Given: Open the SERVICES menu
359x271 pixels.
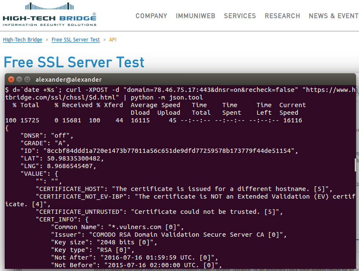Looking at the screenshot, I should tap(240, 16).
